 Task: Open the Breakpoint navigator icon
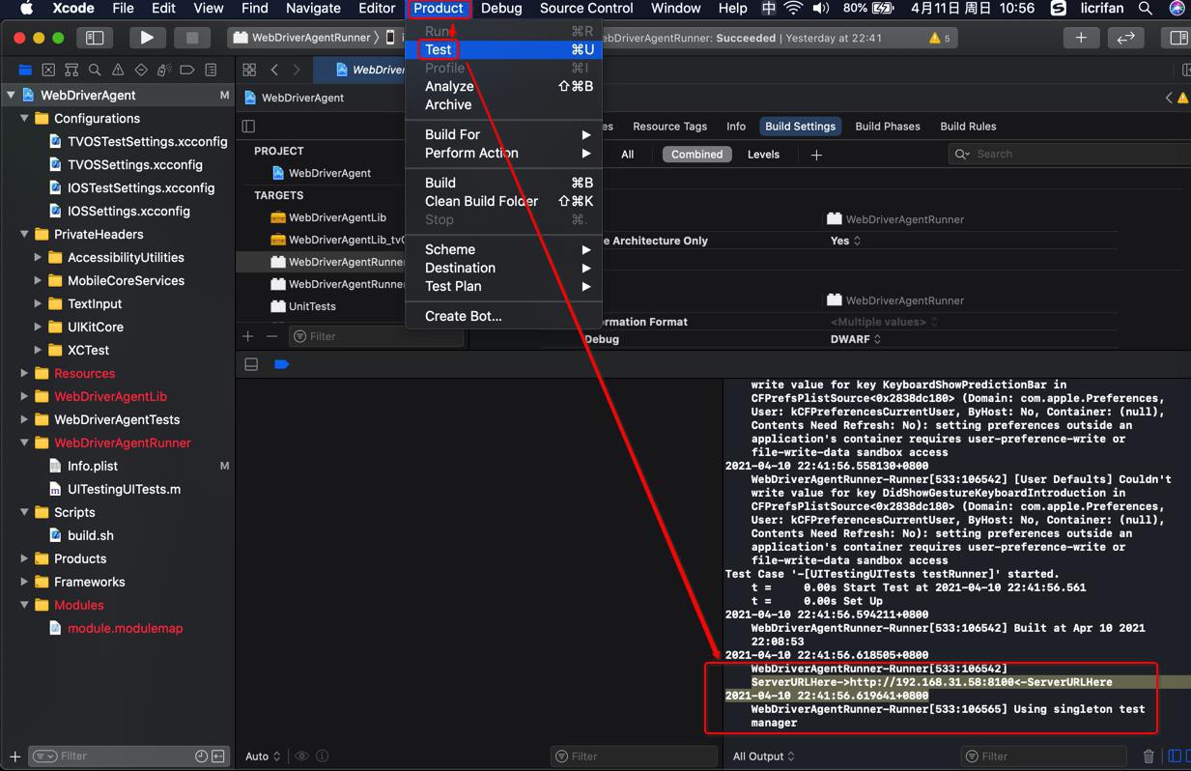[x=187, y=70]
